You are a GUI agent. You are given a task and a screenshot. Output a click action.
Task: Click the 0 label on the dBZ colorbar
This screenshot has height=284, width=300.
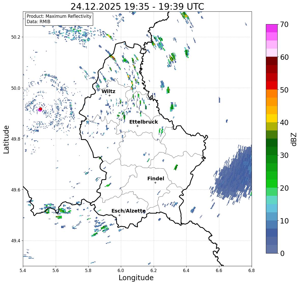click(x=282, y=253)
